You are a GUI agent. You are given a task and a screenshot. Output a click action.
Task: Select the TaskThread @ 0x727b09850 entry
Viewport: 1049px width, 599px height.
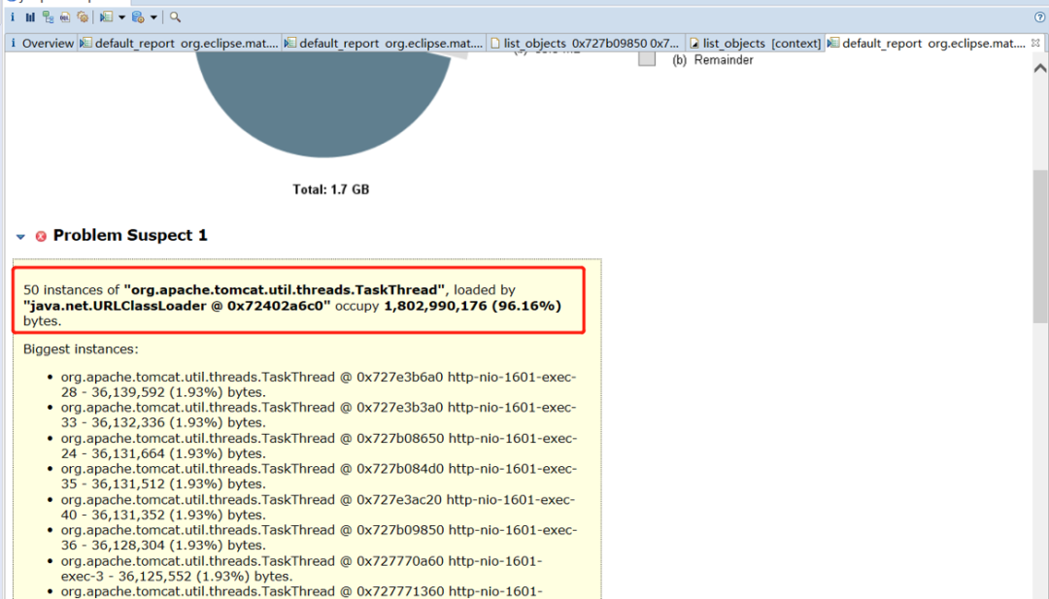pyautogui.click(x=319, y=538)
